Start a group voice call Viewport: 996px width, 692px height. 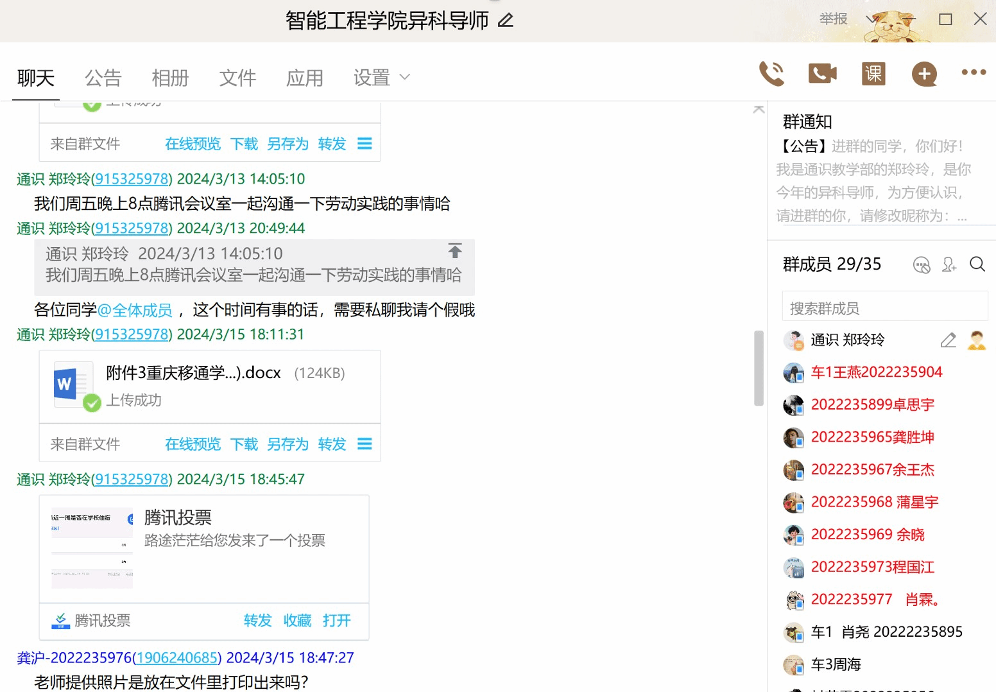(x=771, y=74)
